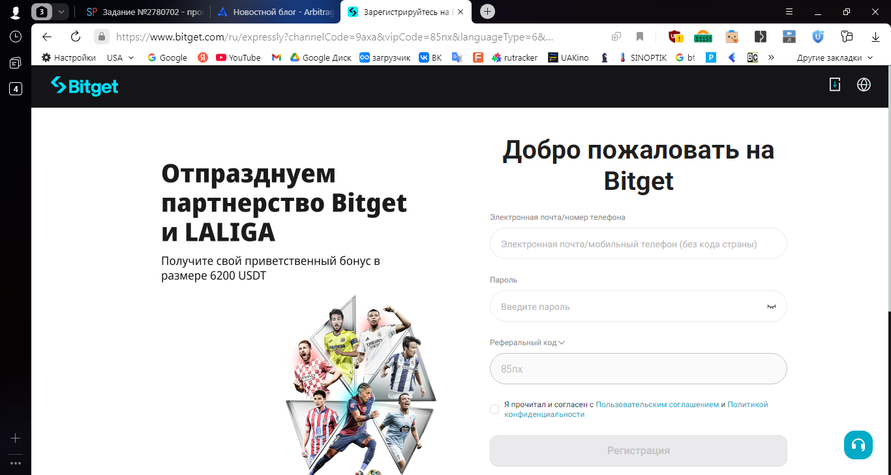Open the Настройки bookmark
Image resolution: width=891 pixels, height=475 pixels.
tap(68, 57)
